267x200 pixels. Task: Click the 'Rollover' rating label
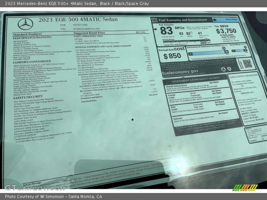click(x=178, y=119)
